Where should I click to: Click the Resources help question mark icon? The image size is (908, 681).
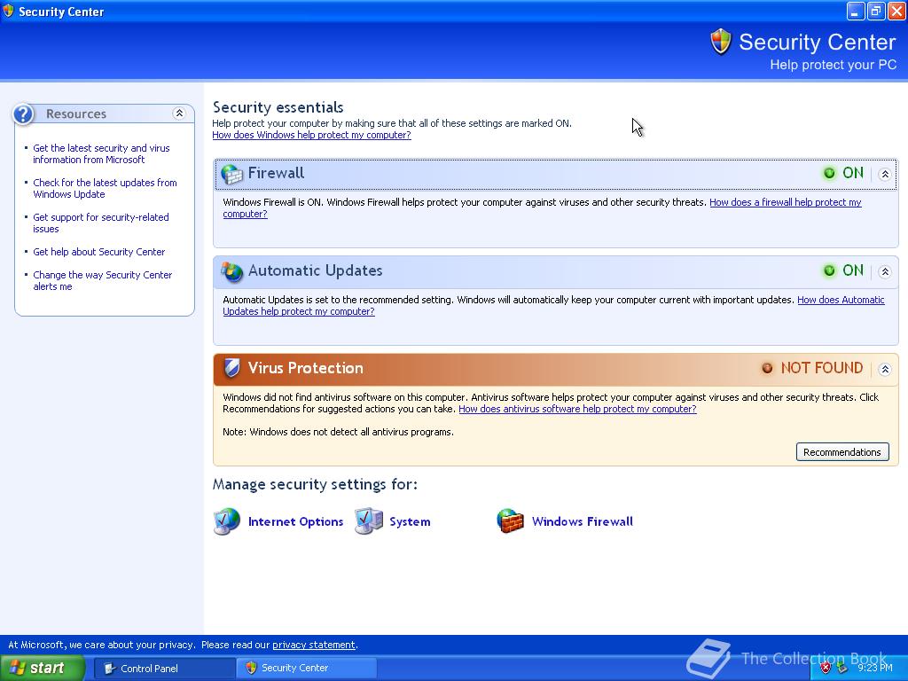click(x=23, y=114)
